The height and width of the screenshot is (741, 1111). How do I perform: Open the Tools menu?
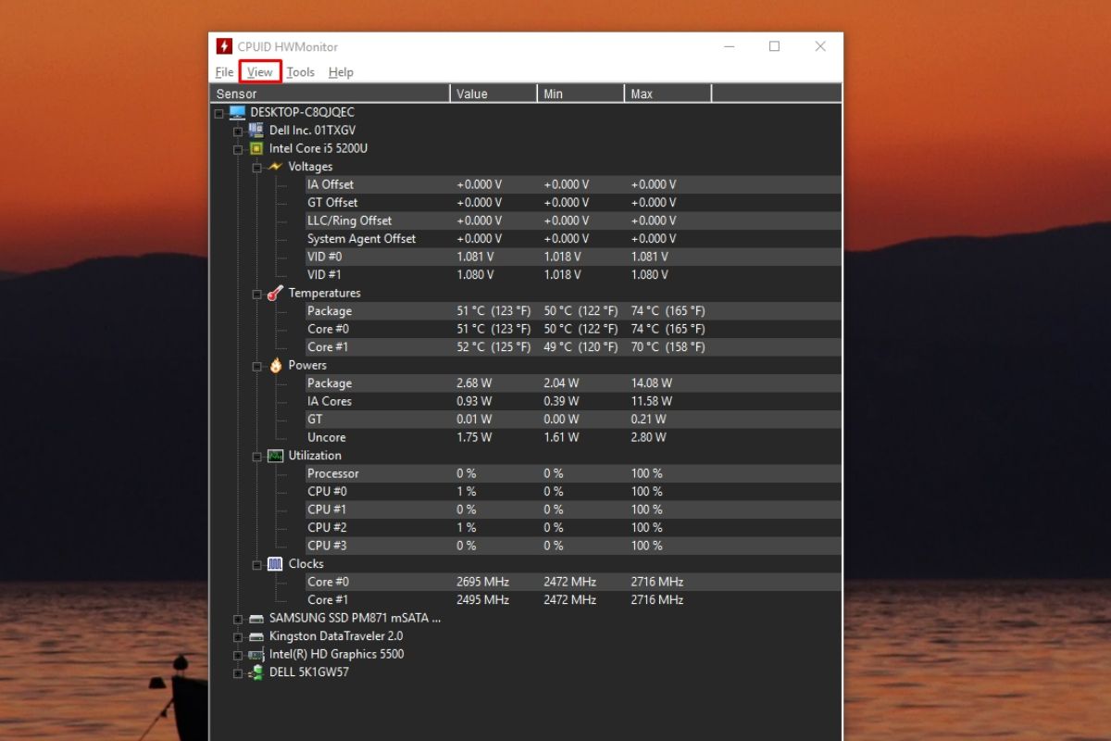point(300,72)
